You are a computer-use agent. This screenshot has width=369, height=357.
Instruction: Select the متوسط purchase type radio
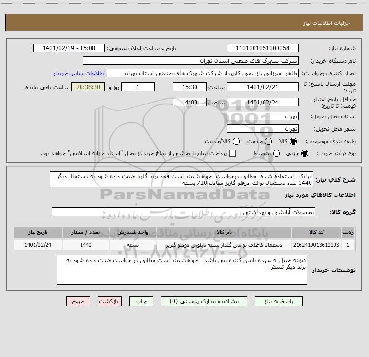point(277,153)
